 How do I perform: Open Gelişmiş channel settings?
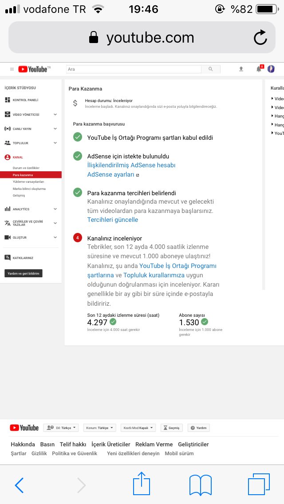(19, 195)
